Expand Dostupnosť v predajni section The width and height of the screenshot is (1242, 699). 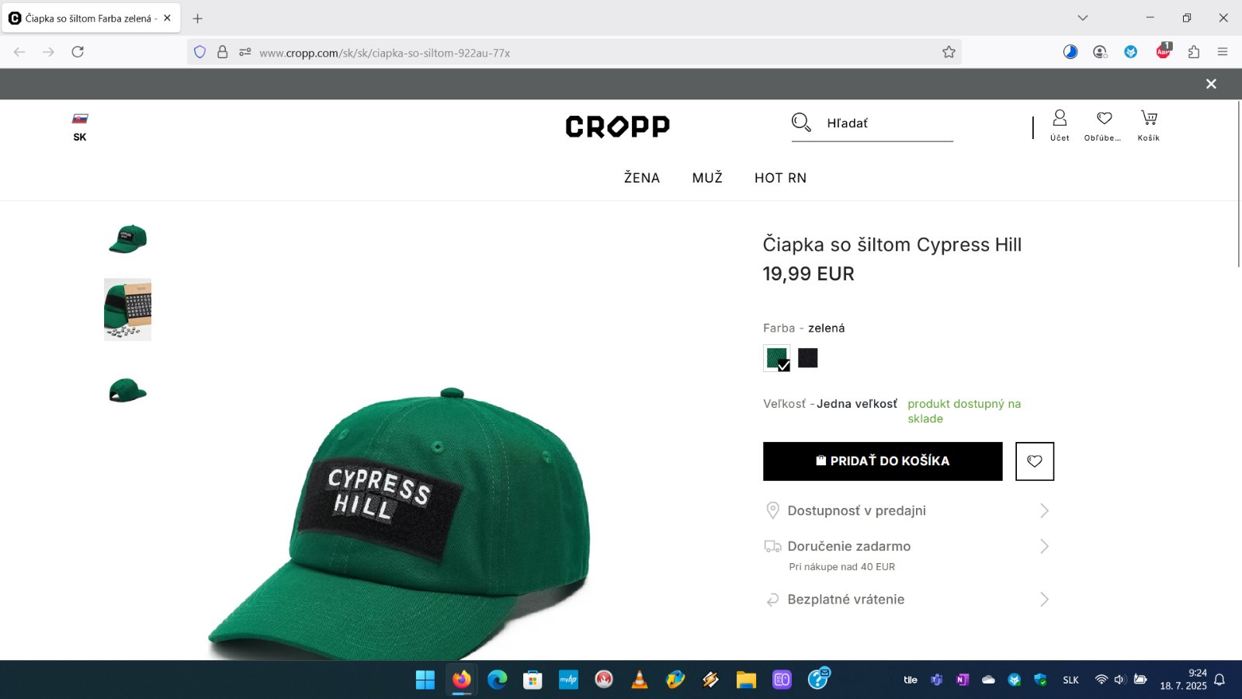click(907, 510)
